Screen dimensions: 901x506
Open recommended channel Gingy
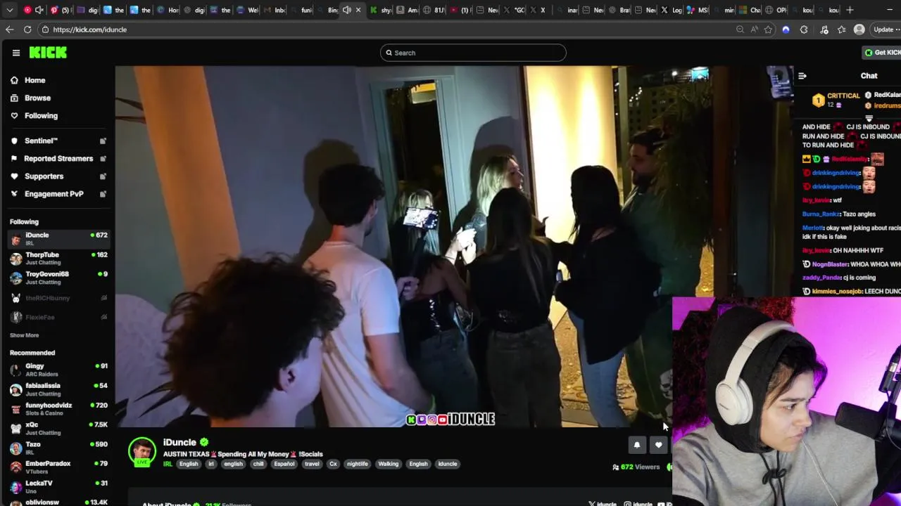click(x=58, y=370)
